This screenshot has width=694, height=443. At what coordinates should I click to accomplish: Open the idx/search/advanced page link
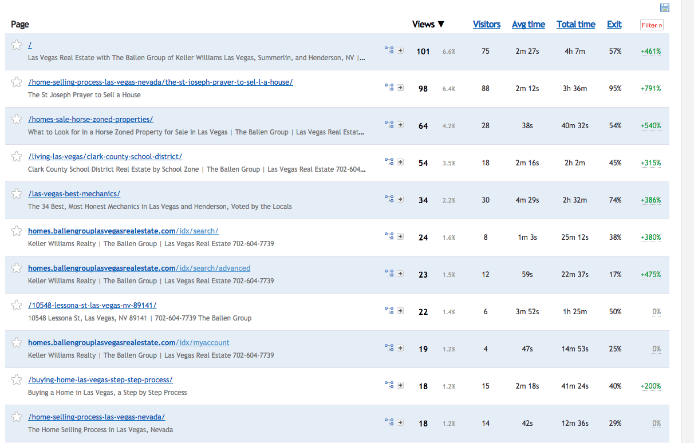coord(139,268)
